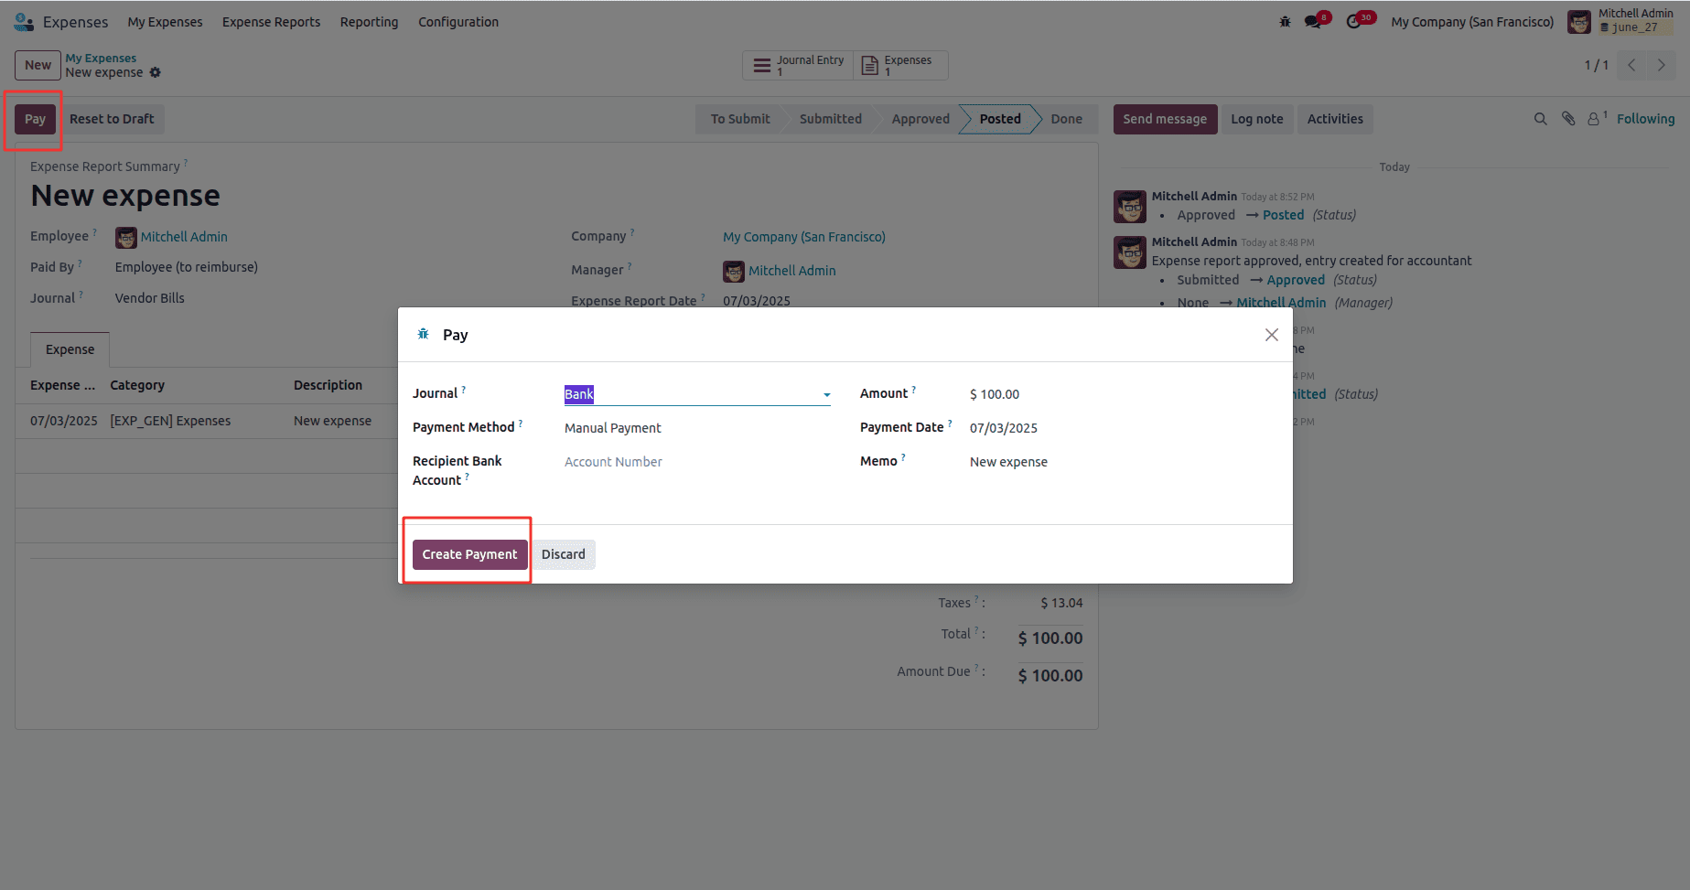Click the Payment Method help question mark
Image resolution: width=1690 pixels, height=890 pixels.
point(521,424)
